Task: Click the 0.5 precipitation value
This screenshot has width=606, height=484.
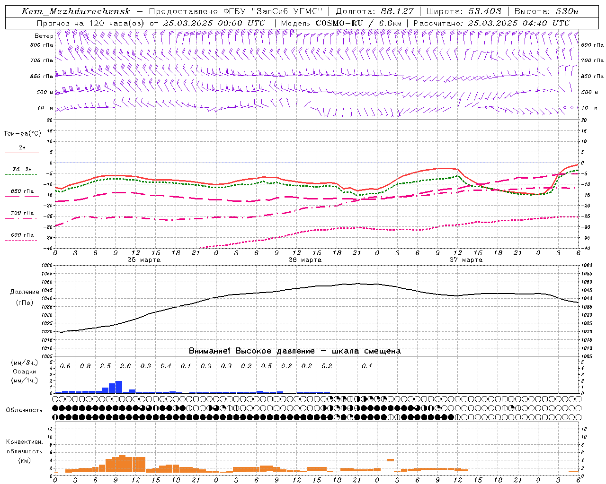Action: (x=267, y=366)
